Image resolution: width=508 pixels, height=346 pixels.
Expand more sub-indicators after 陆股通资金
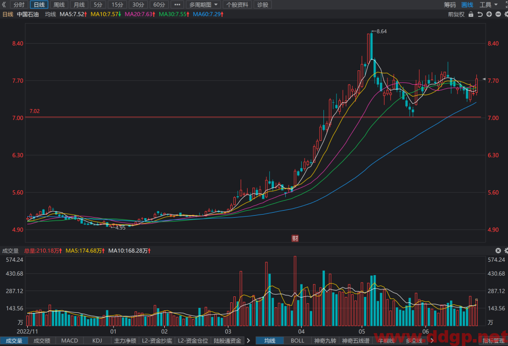(249, 341)
